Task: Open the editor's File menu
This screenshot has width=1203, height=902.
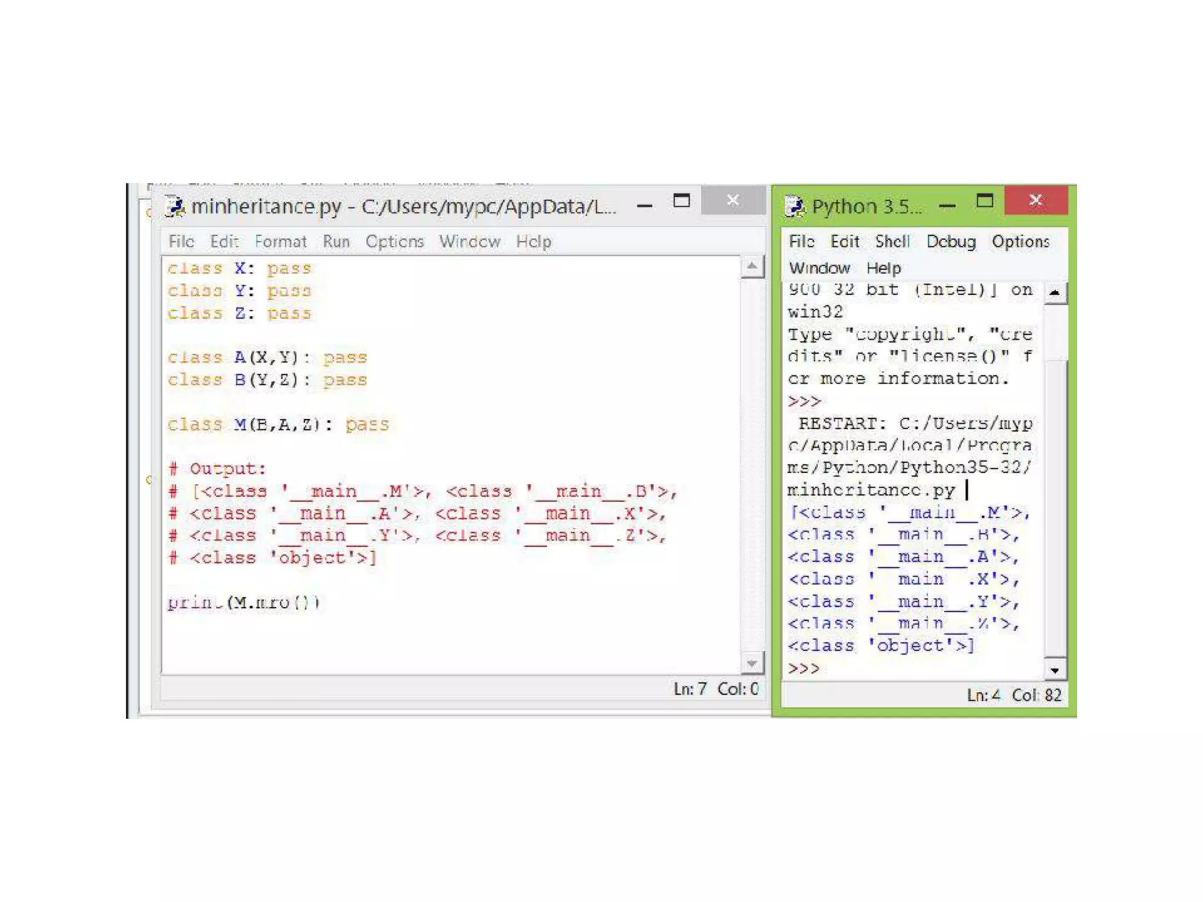Action: coord(181,241)
